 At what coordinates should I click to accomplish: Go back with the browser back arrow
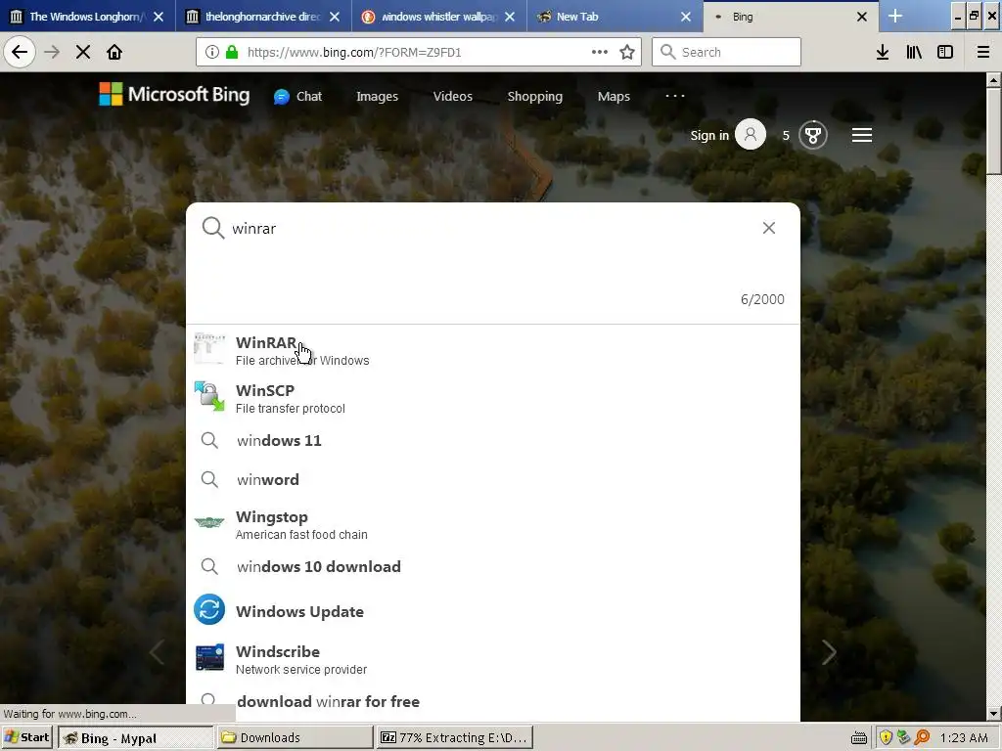[x=20, y=52]
